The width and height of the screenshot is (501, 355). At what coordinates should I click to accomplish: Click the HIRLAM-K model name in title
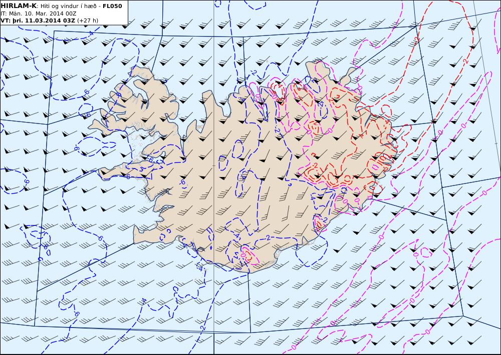pyautogui.click(x=19, y=5)
